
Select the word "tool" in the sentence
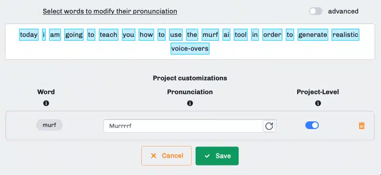(x=241, y=35)
